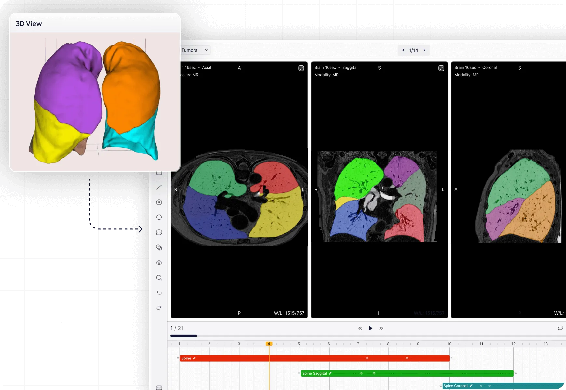
Task: Expand the Saggital viewport to fullscreen
Action: (x=441, y=68)
